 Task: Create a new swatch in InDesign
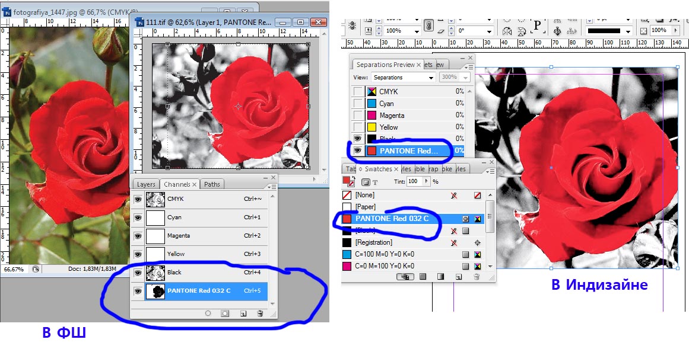click(458, 277)
